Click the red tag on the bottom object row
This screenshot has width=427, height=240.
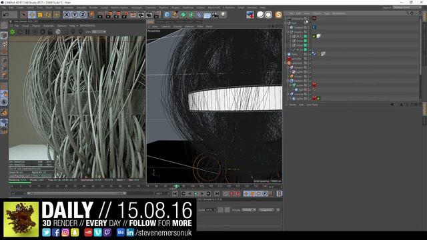tap(314, 98)
